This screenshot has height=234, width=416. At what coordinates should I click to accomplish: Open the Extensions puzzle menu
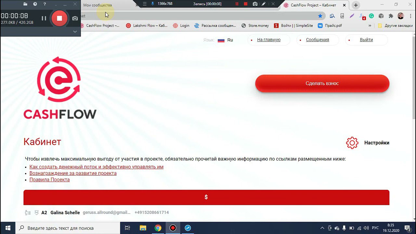[x=391, y=16]
